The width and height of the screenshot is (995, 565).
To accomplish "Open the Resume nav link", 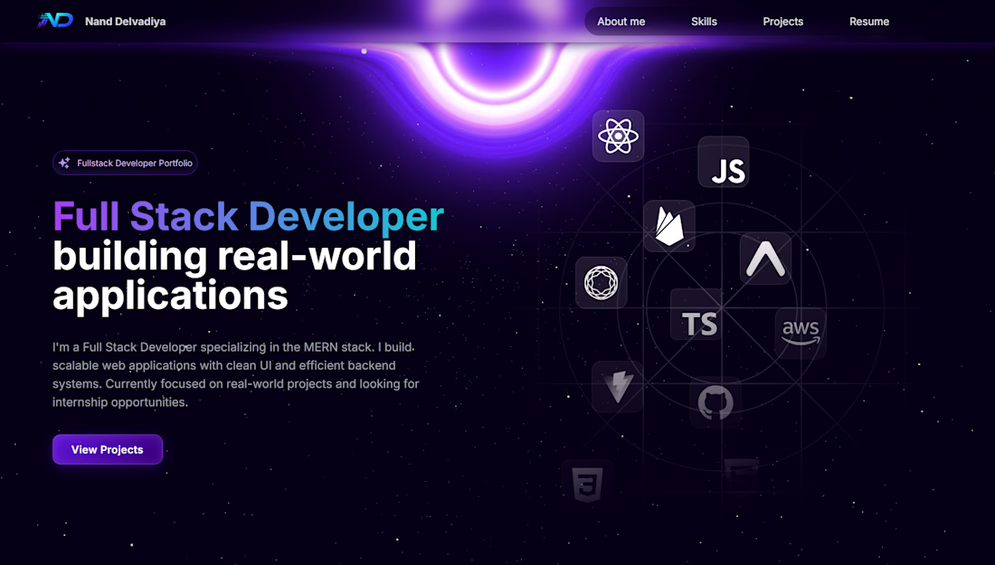I will coord(868,22).
